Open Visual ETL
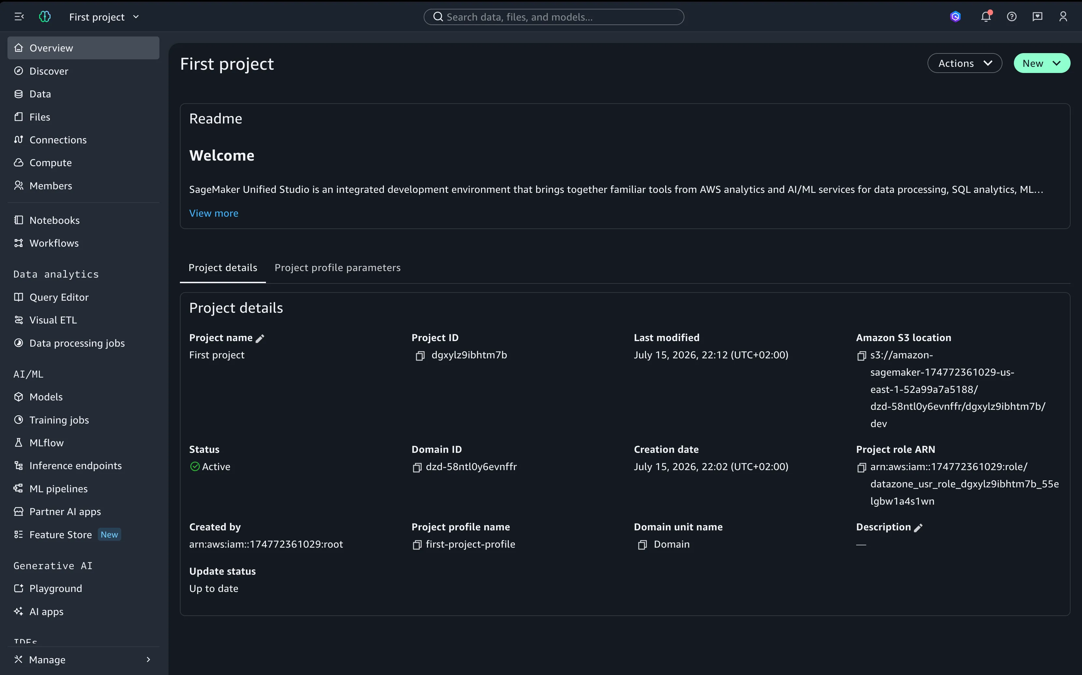Screen dimensions: 1082x675 [83, 320]
